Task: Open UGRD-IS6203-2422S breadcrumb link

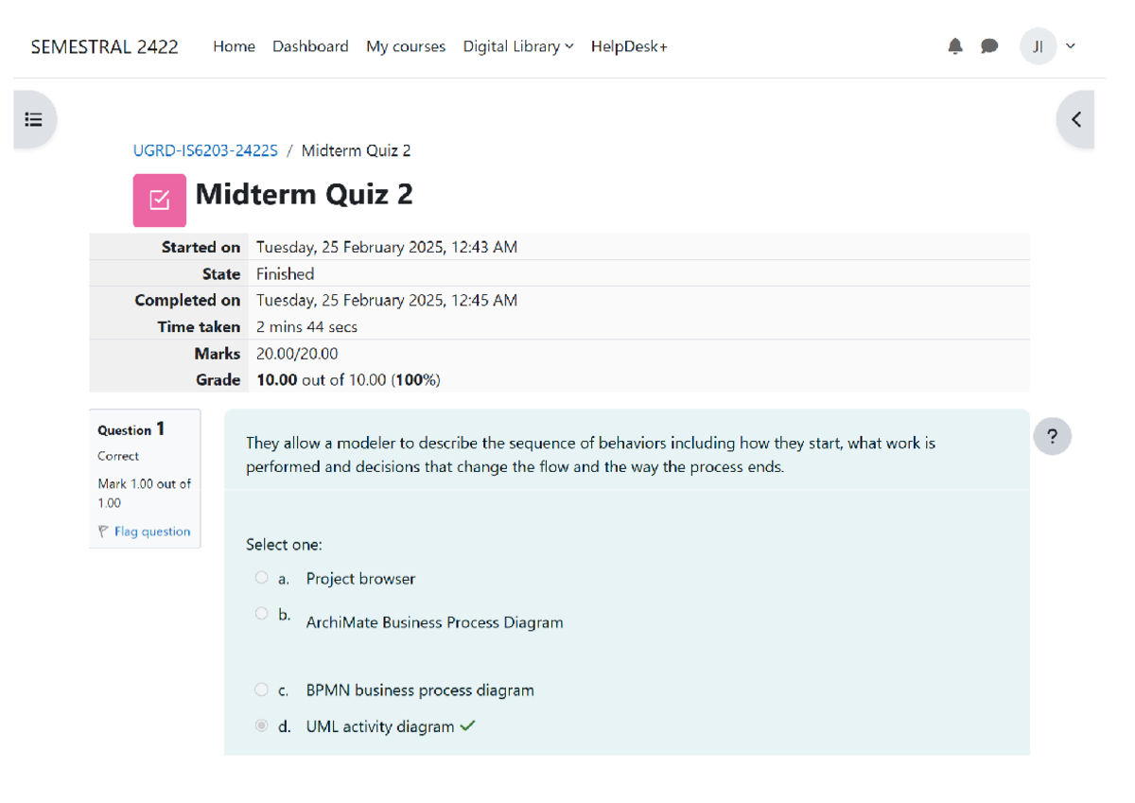Action: pyautogui.click(x=205, y=150)
